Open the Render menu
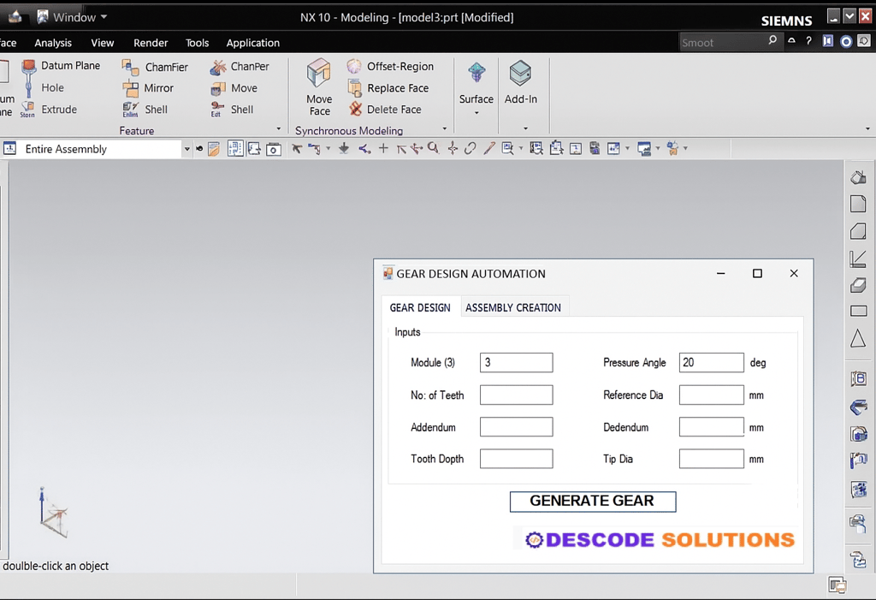The width and height of the screenshot is (876, 600). click(151, 43)
